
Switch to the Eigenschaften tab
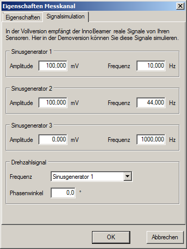22,17
